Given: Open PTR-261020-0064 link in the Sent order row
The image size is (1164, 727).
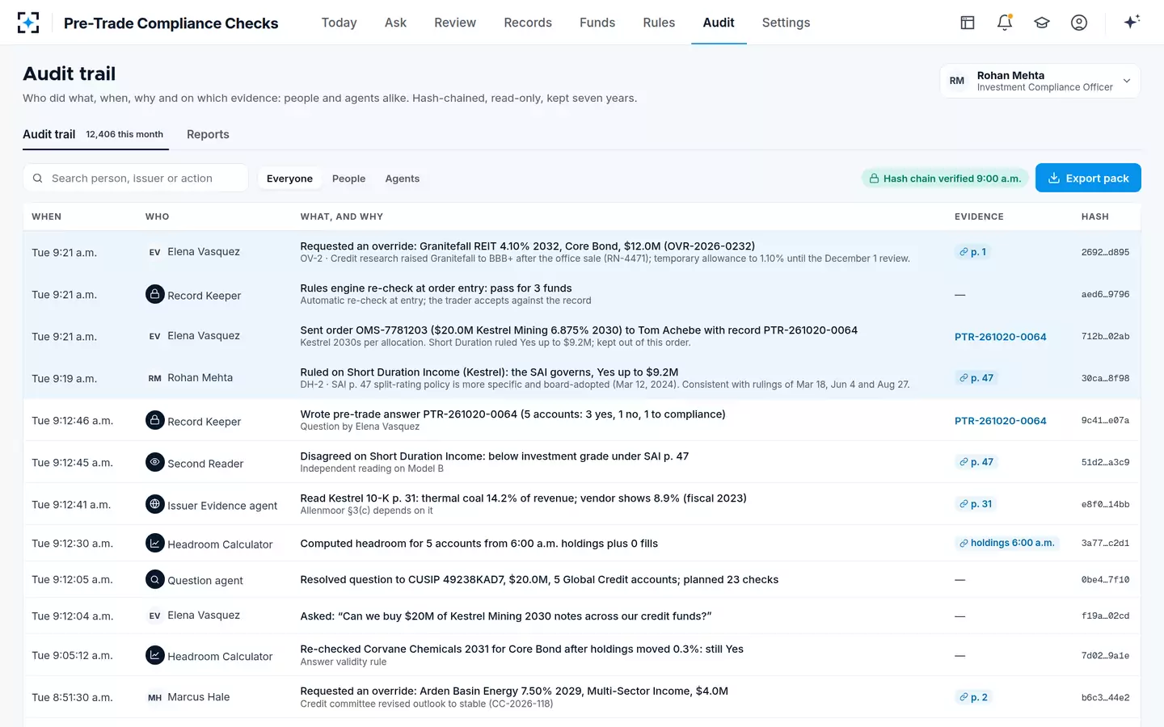Looking at the screenshot, I should click(1001, 337).
